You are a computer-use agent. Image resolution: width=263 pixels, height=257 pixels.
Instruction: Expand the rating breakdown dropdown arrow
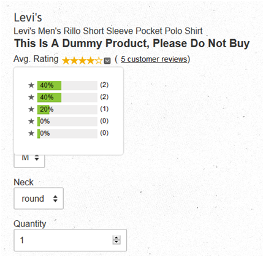click(107, 61)
